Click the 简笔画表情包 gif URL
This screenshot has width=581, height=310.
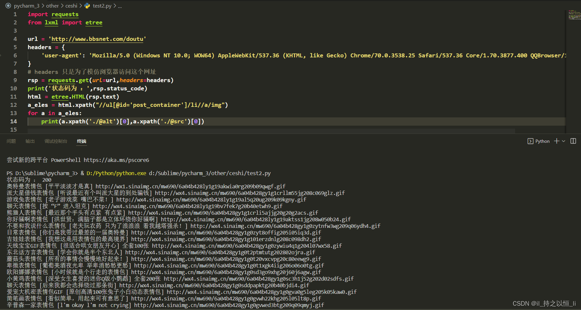pos(226,298)
